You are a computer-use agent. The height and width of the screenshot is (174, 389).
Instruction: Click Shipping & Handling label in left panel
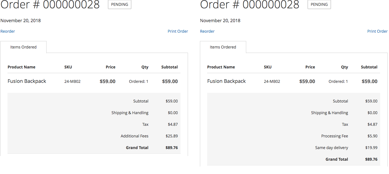tap(130, 113)
